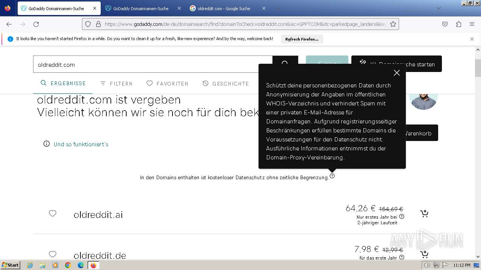
Task: Show info for Nur erstes Jahr pricing
Action: [402, 216]
